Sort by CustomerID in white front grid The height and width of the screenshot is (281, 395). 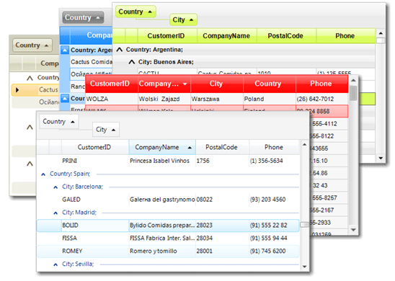94,147
